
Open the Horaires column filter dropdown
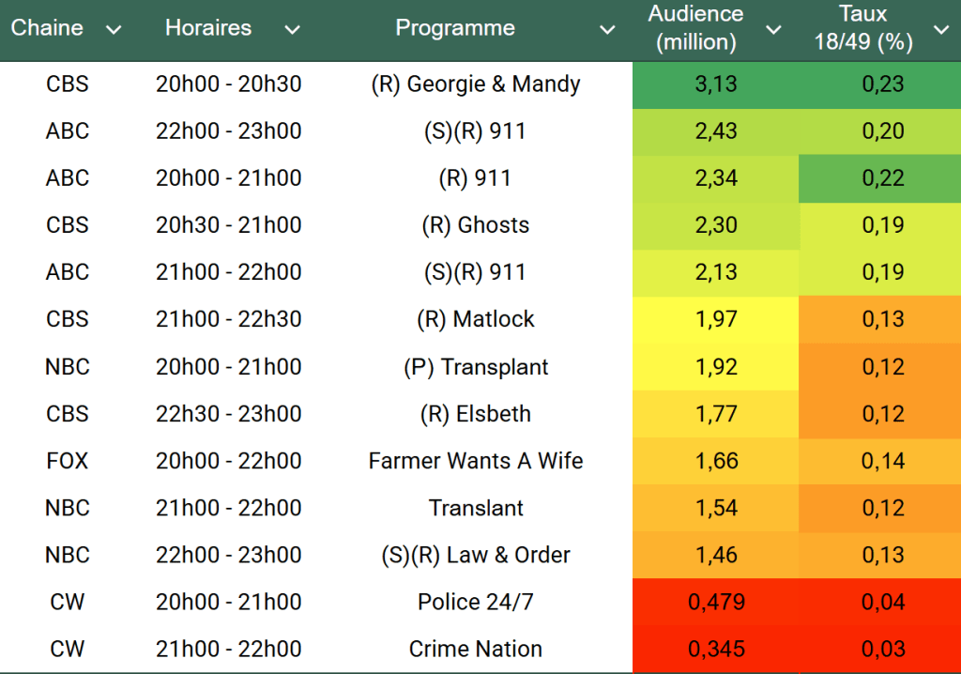[x=292, y=30]
